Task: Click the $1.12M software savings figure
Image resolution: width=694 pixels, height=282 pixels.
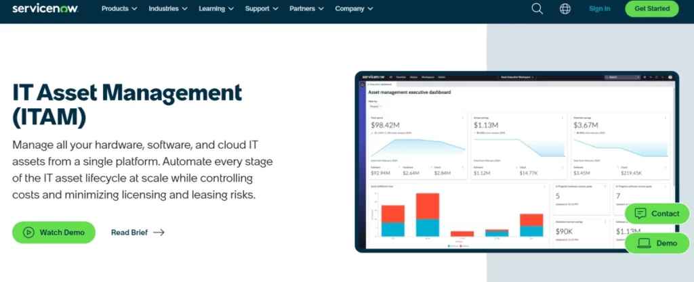Action: 482,173
